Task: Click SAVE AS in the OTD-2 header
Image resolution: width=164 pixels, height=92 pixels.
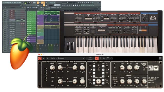Action: 90,59
